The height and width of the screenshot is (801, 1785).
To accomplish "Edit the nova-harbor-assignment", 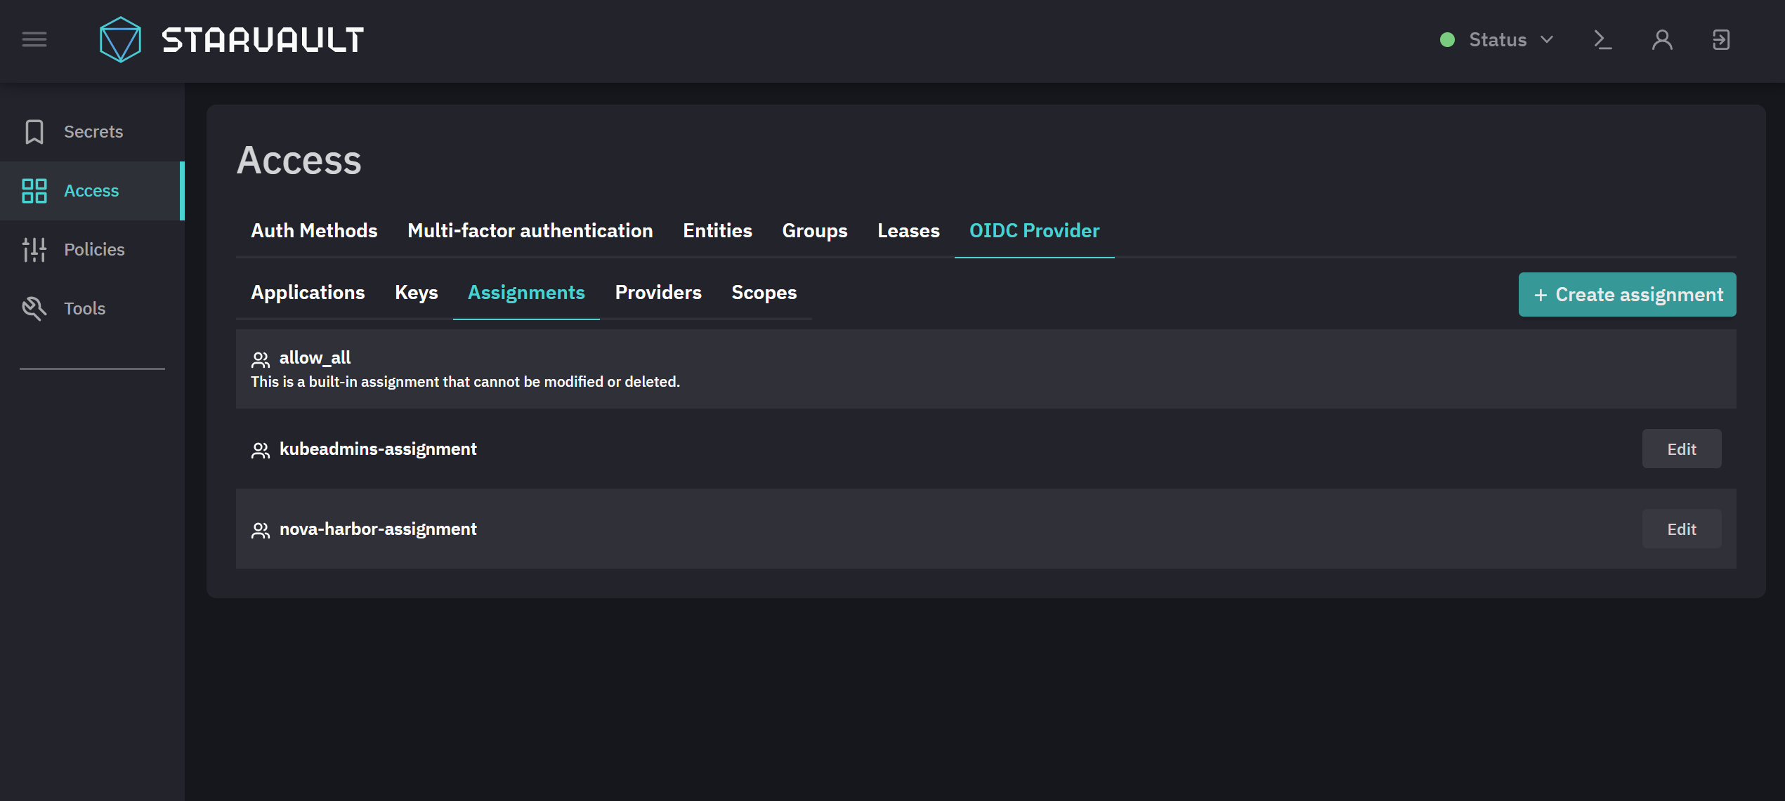I will [1682, 529].
